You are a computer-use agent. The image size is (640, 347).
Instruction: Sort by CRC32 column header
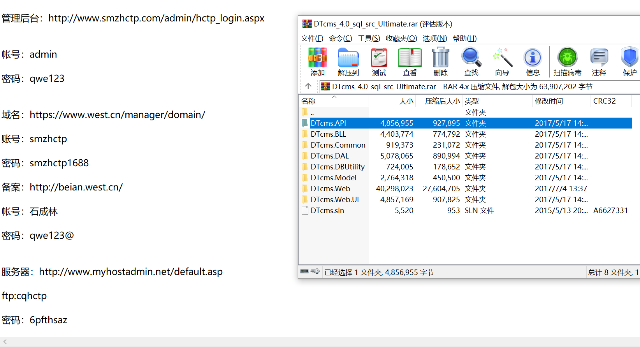[611, 101]
